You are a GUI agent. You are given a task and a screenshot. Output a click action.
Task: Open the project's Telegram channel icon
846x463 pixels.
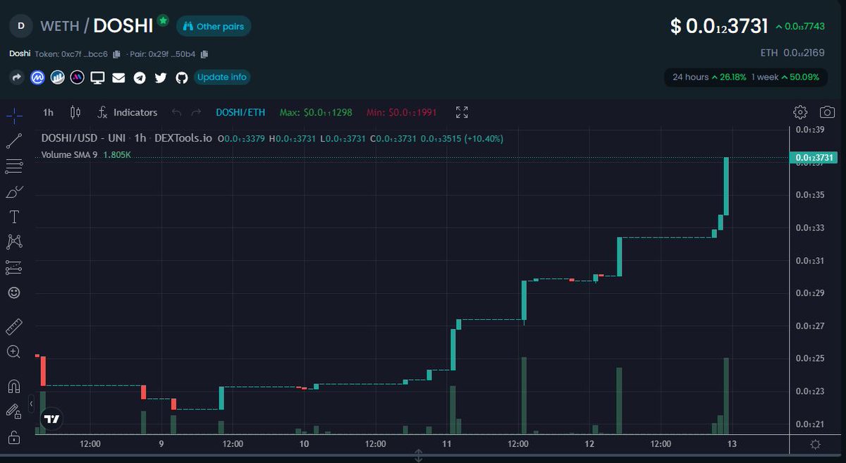(140, 78)
